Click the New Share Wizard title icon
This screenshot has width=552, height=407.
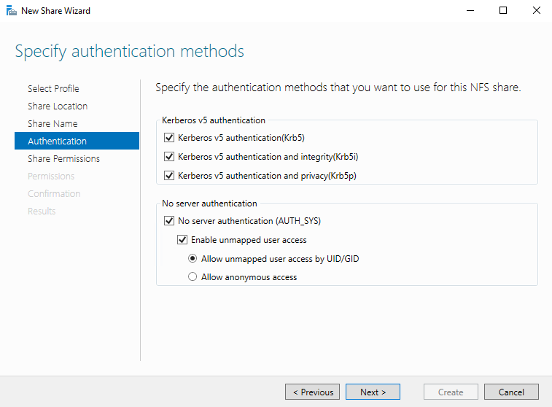click(x=11, y=10)
